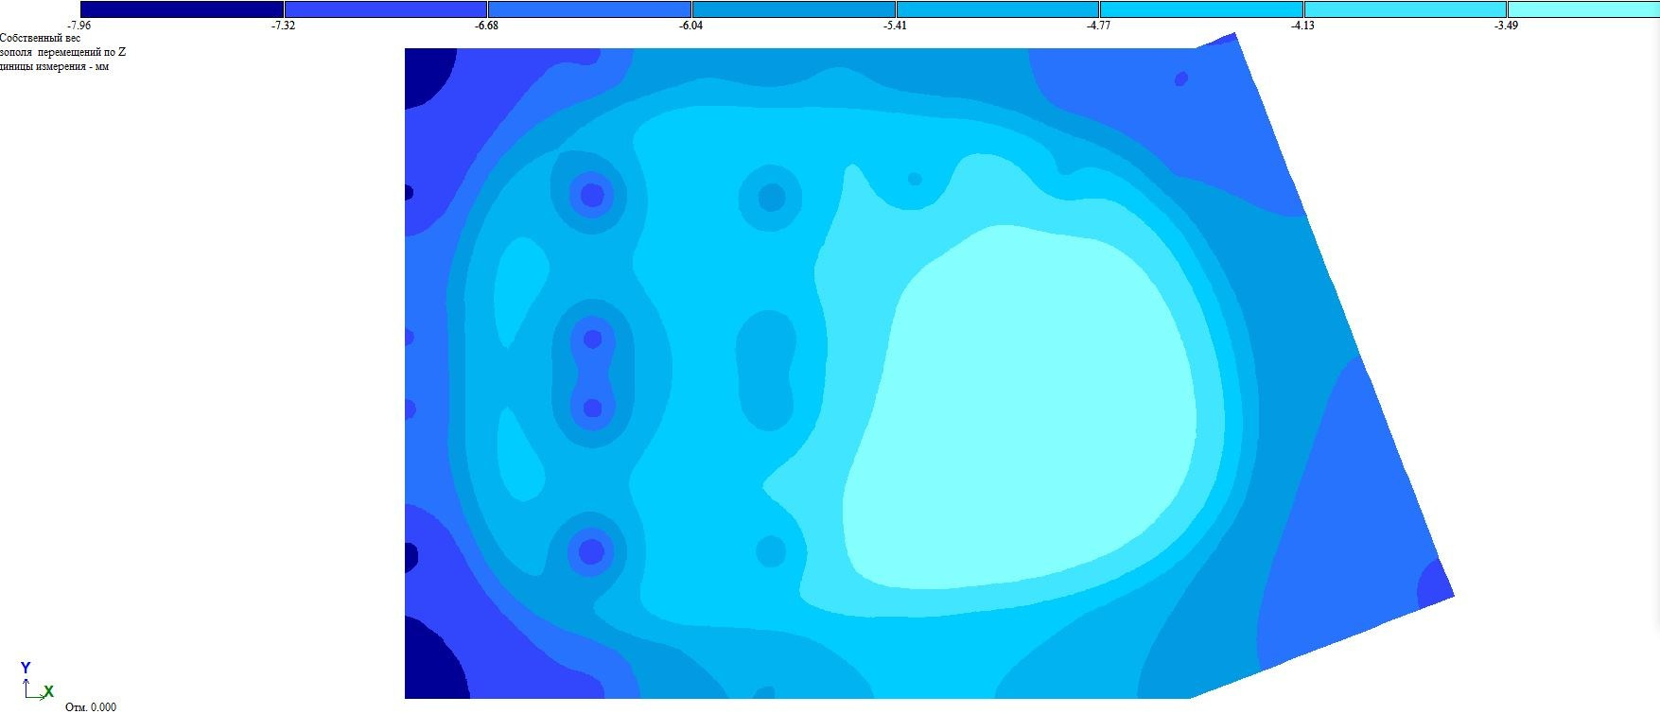Click the 'Отм. 0.000' elevation label

(x=91, y=706)
